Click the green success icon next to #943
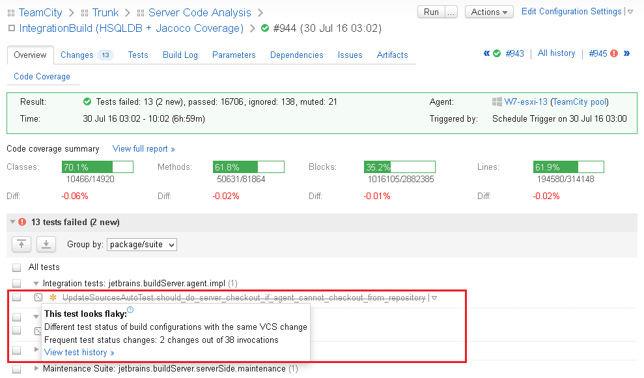644x378 pixels. point(497,53)
